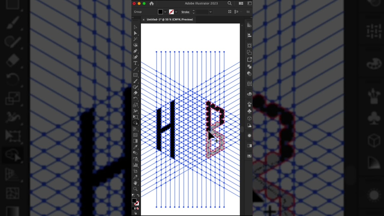Viewport: 384px width, 216px height.
Task: Open the 3D and Materials cube icon
Action: point(249,118)
